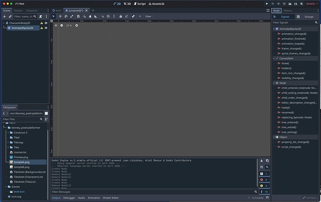This screenshot has width=321, height=202.
Task: Open the level scene tab
Action: click(x=57, y=11)
